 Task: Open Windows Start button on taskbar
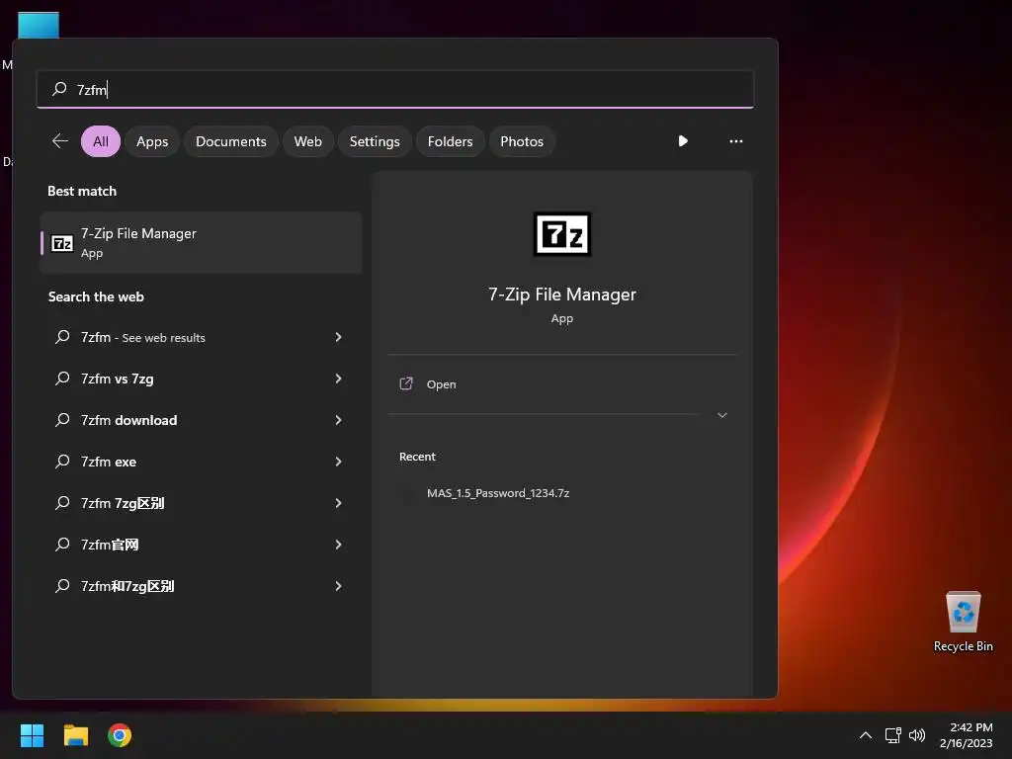(32, 735)
